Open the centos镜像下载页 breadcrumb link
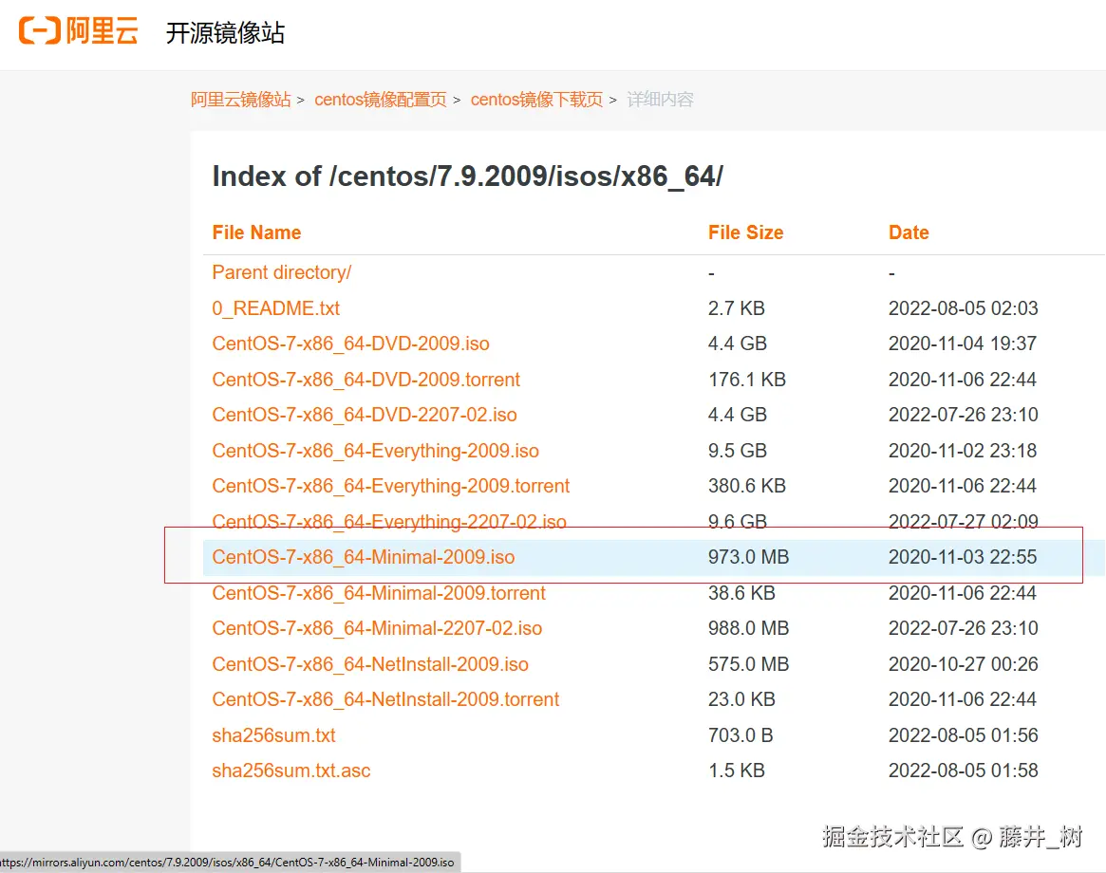The height and width of the screenshot is (873, 1106). click(536, 100)
